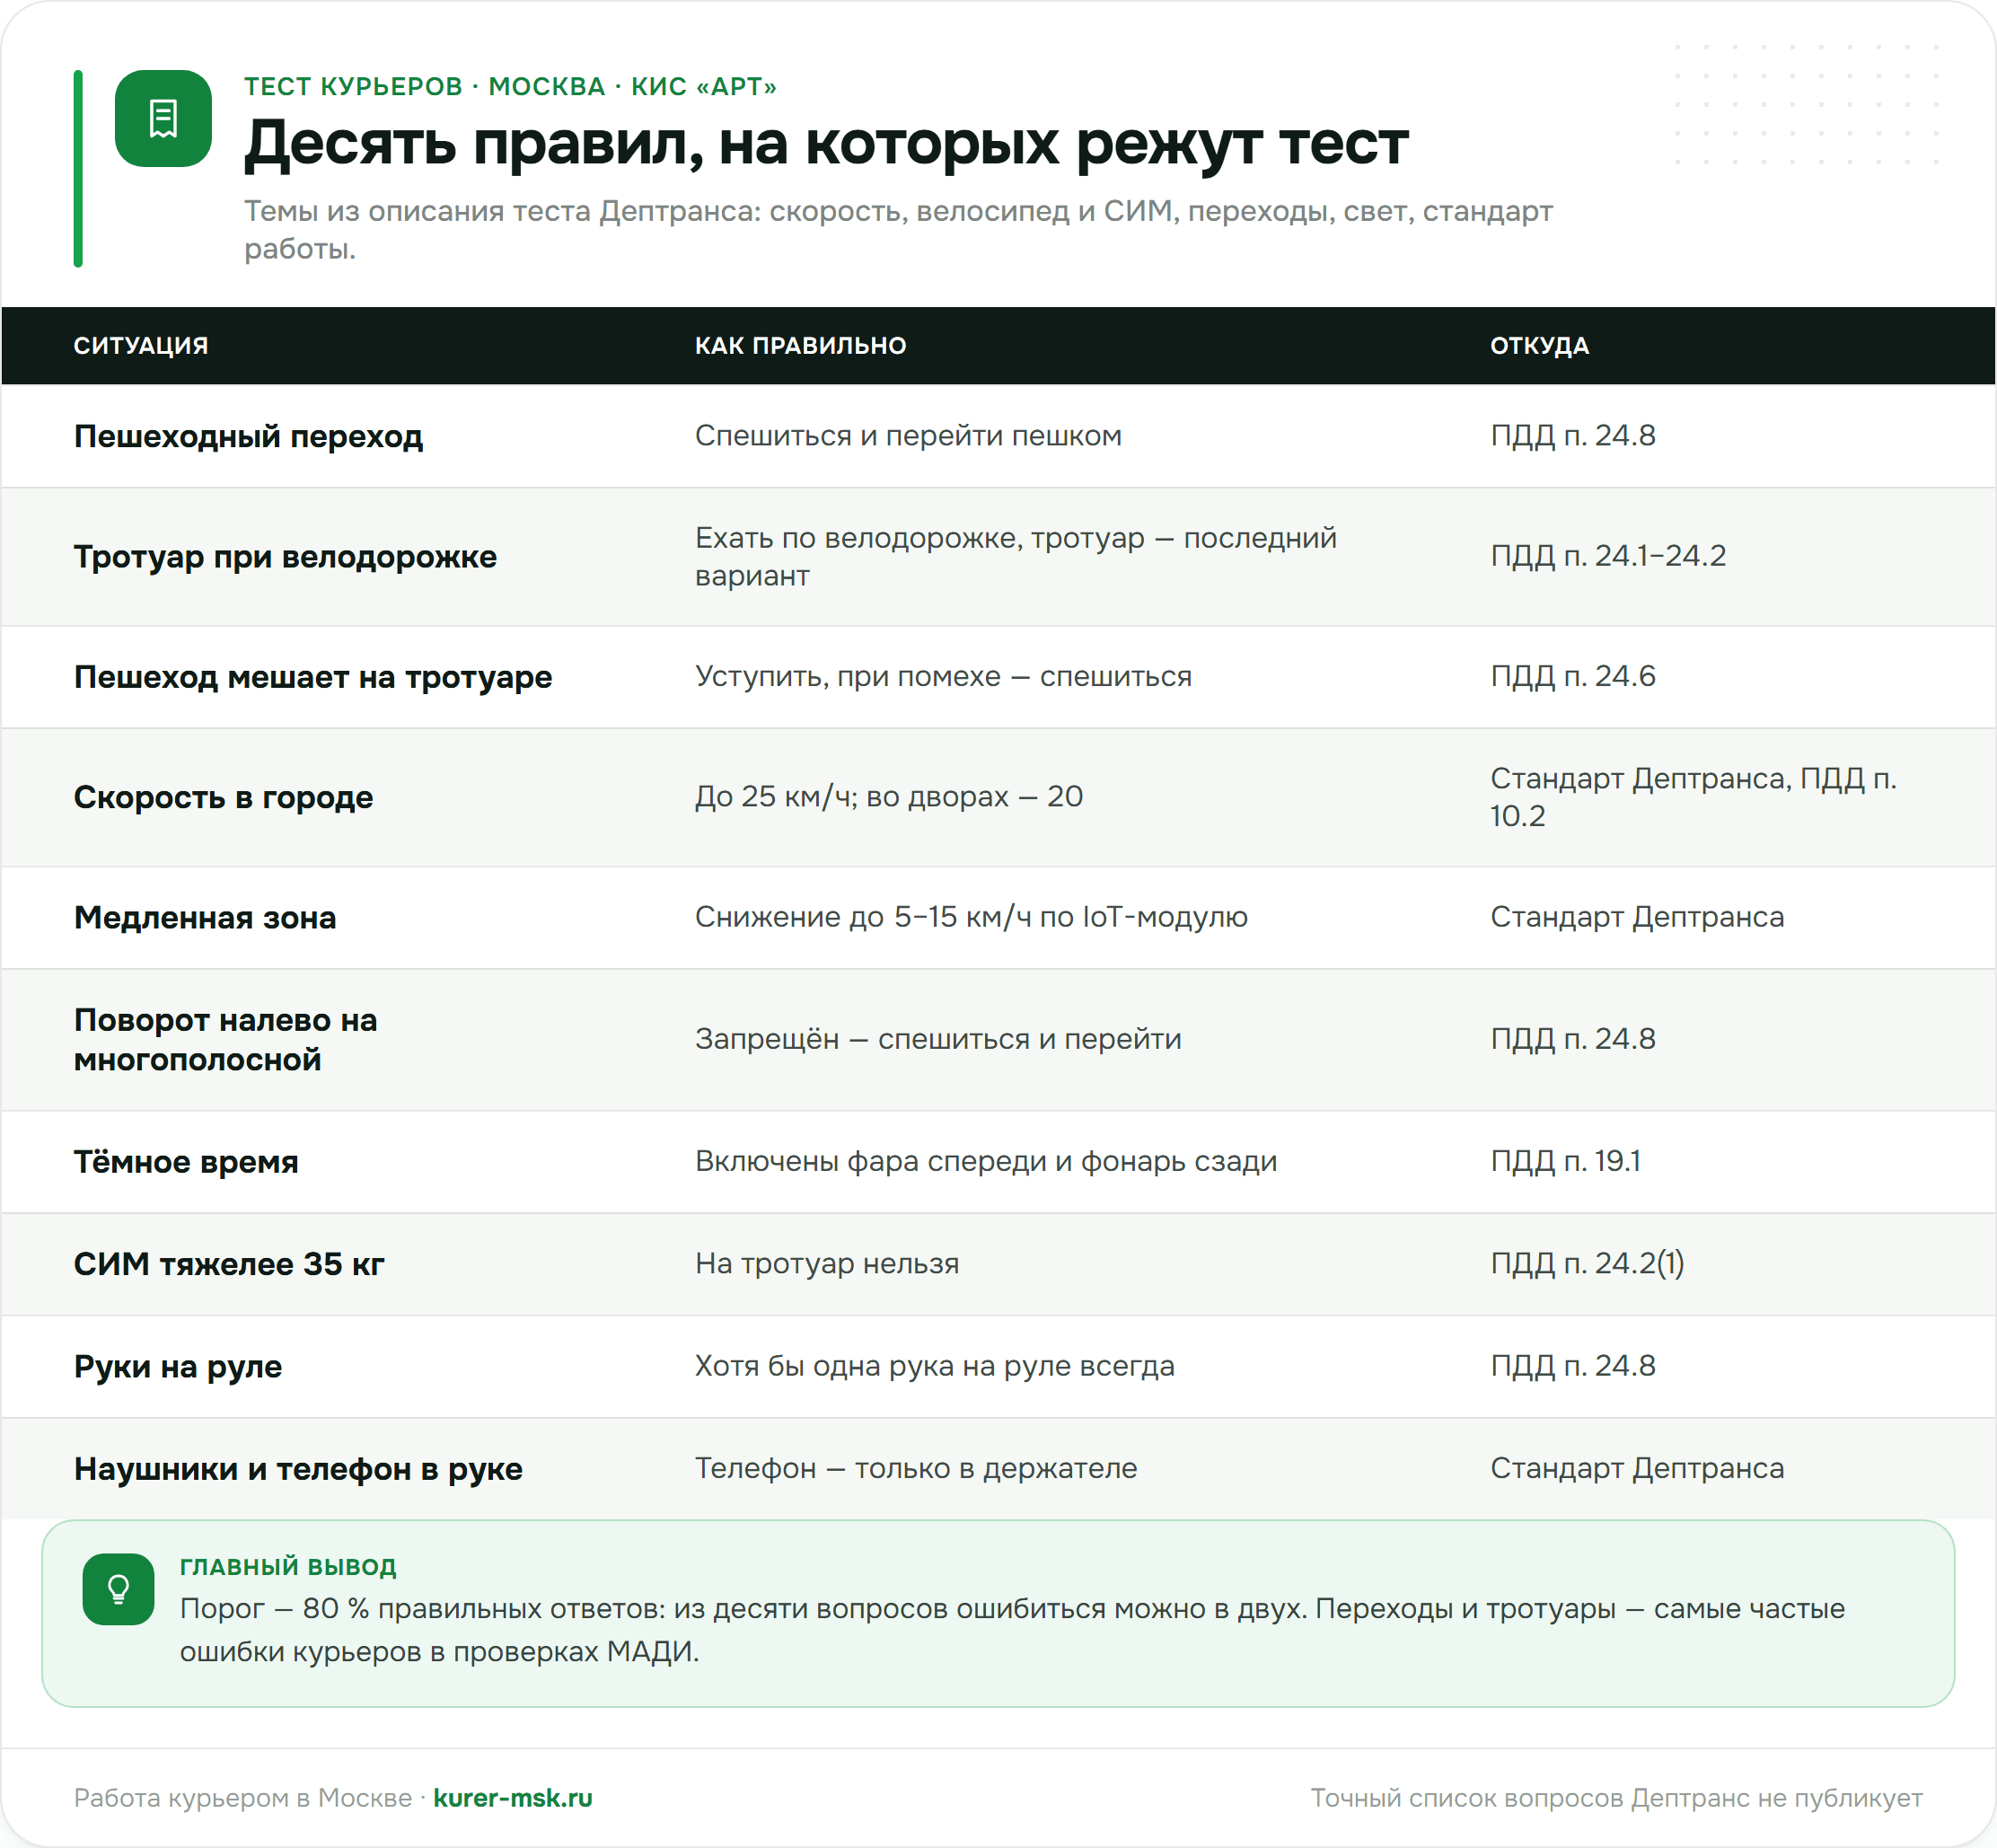Click the «На тротуар нельзя» cell
The height and width of the screenshot is (1848, 1997).
[x=827, y=1264]
